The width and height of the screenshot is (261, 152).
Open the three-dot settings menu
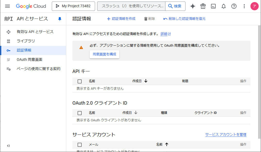244,6
